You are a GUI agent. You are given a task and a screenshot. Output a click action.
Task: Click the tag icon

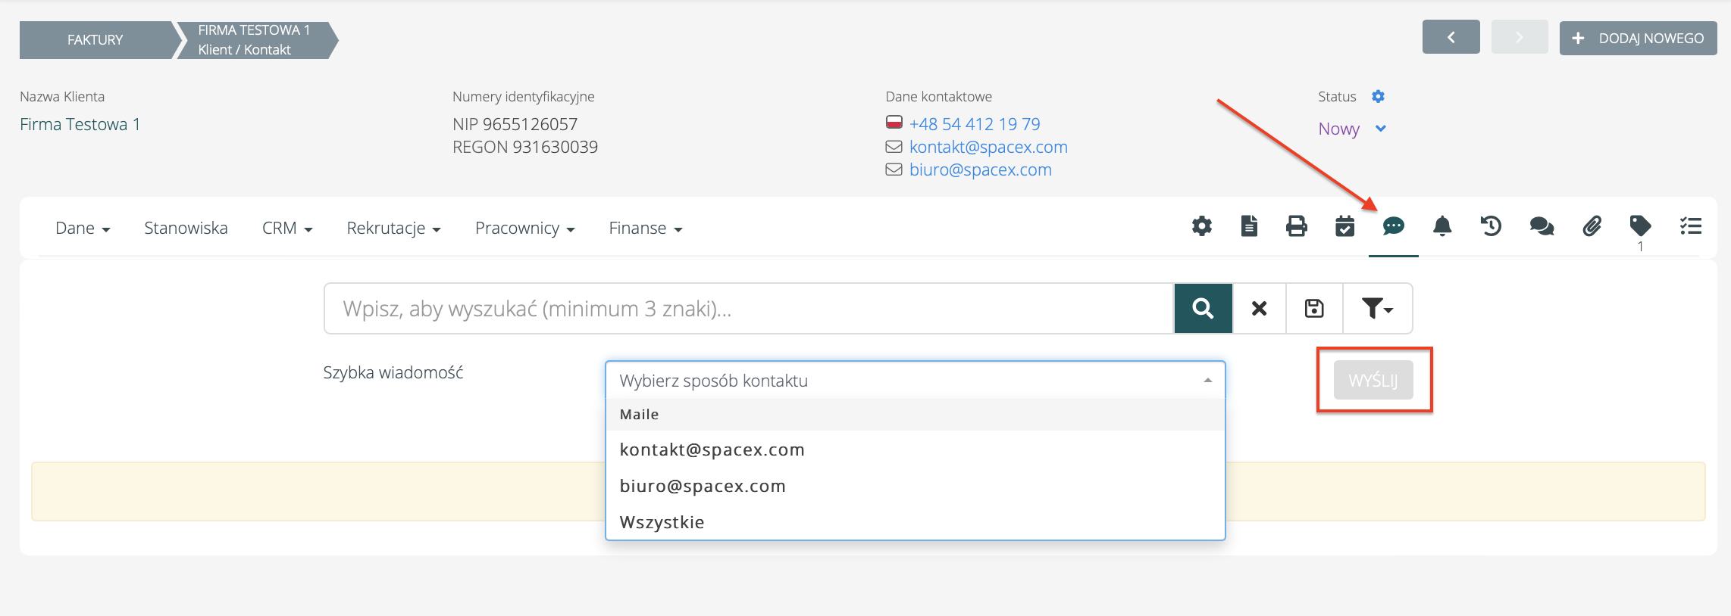(1640, 226)
